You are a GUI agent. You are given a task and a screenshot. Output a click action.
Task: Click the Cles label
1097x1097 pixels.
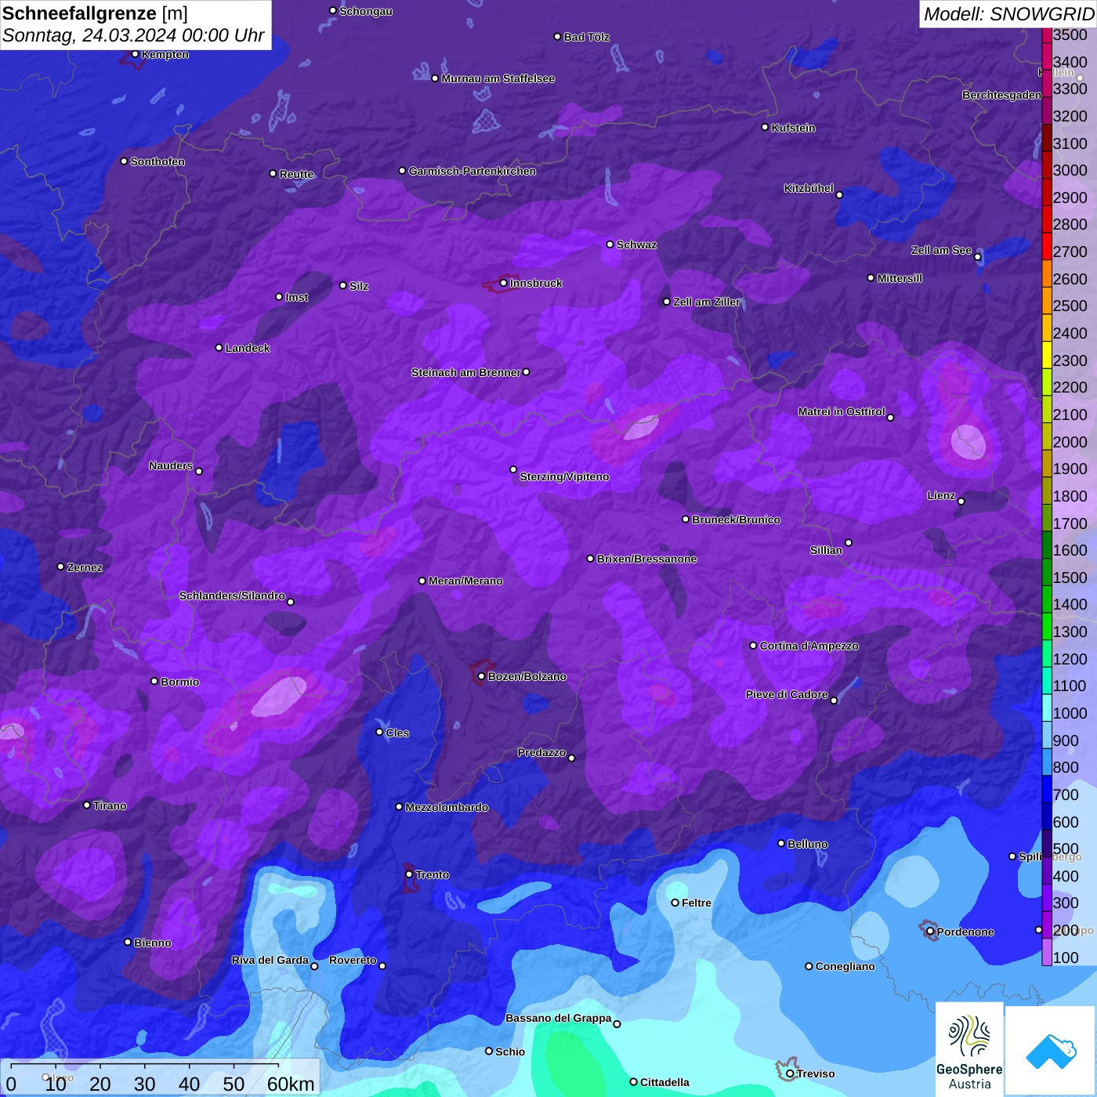pos(397,733)
